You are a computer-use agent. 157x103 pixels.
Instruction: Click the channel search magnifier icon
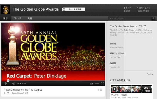(x=153, y=19)
